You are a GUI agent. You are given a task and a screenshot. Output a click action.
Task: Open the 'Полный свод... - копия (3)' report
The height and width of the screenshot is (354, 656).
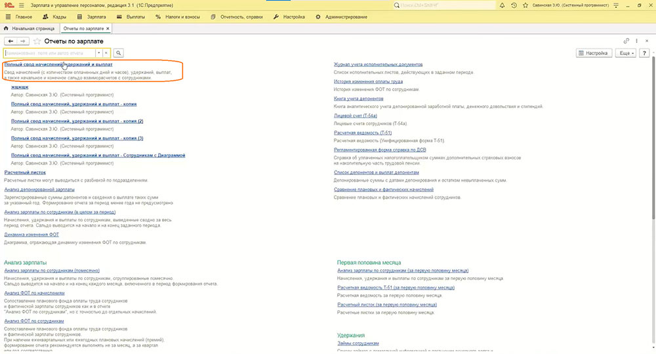click(x=77, y=138)
